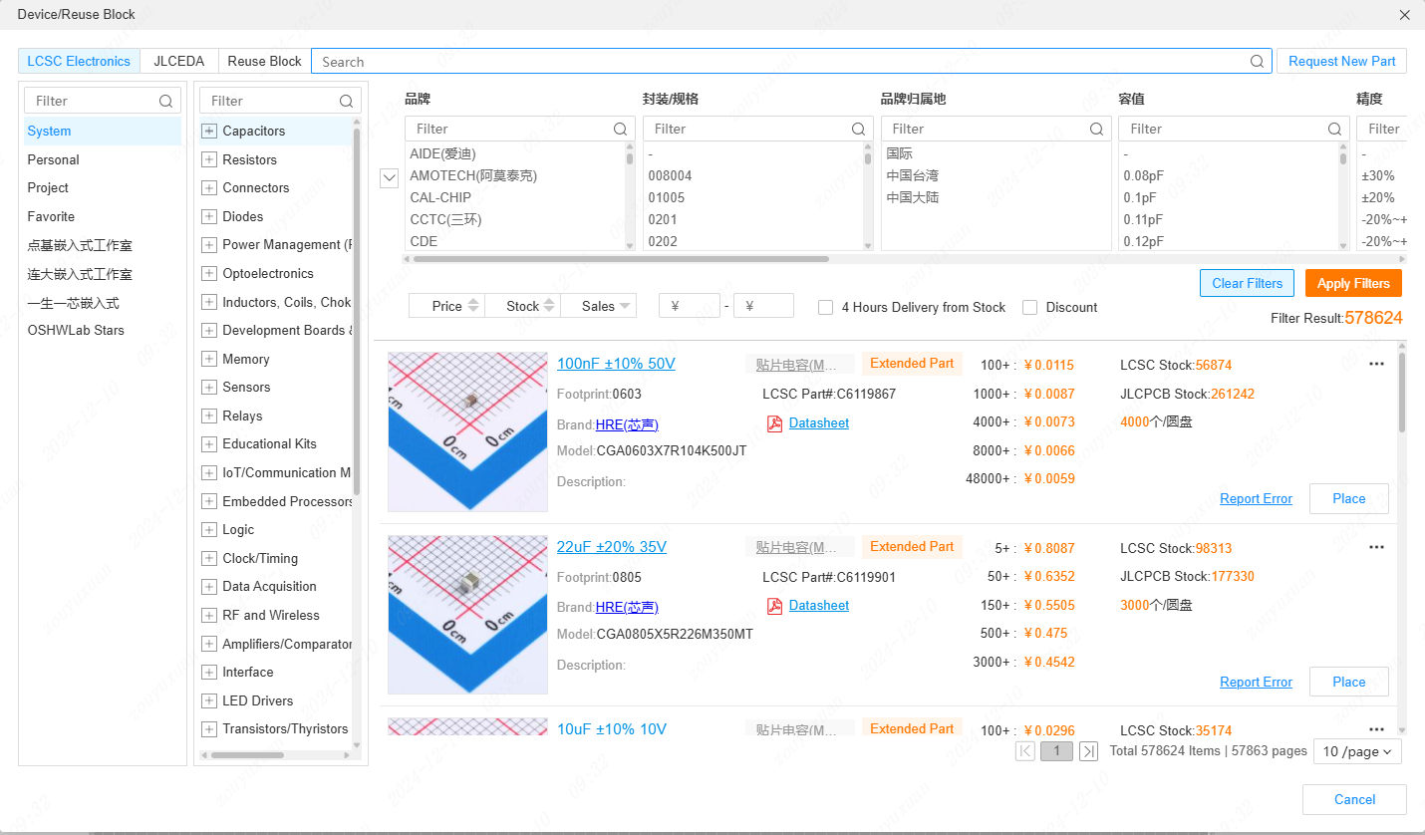Image resolution: width=1425 pixels, height=835 pixels.
Task: Click the Request New Part button
Action: pyautogui.click(x=1341, y=61)
